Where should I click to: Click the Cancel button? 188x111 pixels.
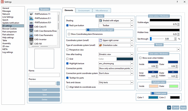(x=175, y=107)
